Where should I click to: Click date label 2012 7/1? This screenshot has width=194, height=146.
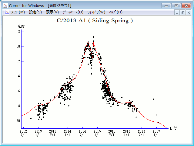(x=23, y=133)
